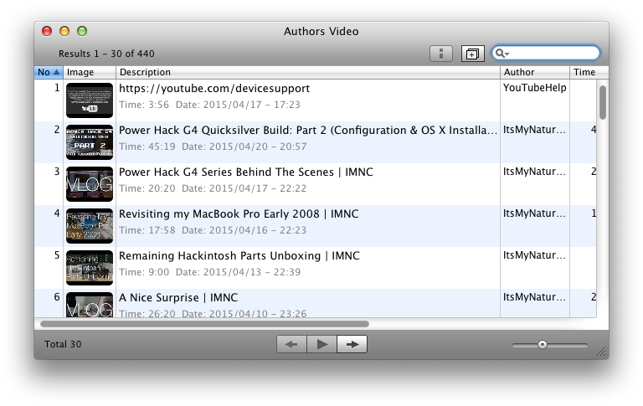Viewport: 643px width, 406px height.
Task: Open thumbnail of Revisiting MacBook Pro video
Action: (90, 226)
